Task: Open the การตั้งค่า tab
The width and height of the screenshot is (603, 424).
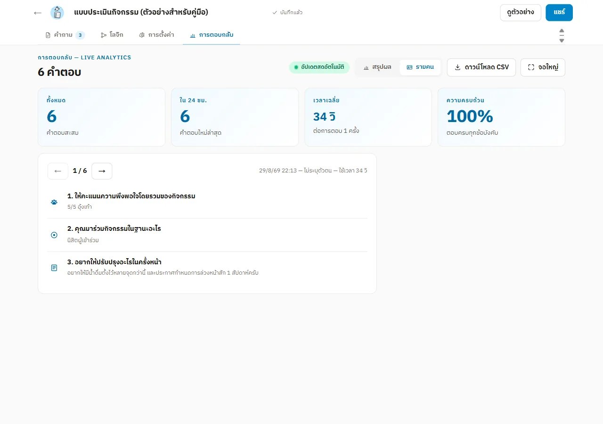Action: pos(156,35)
